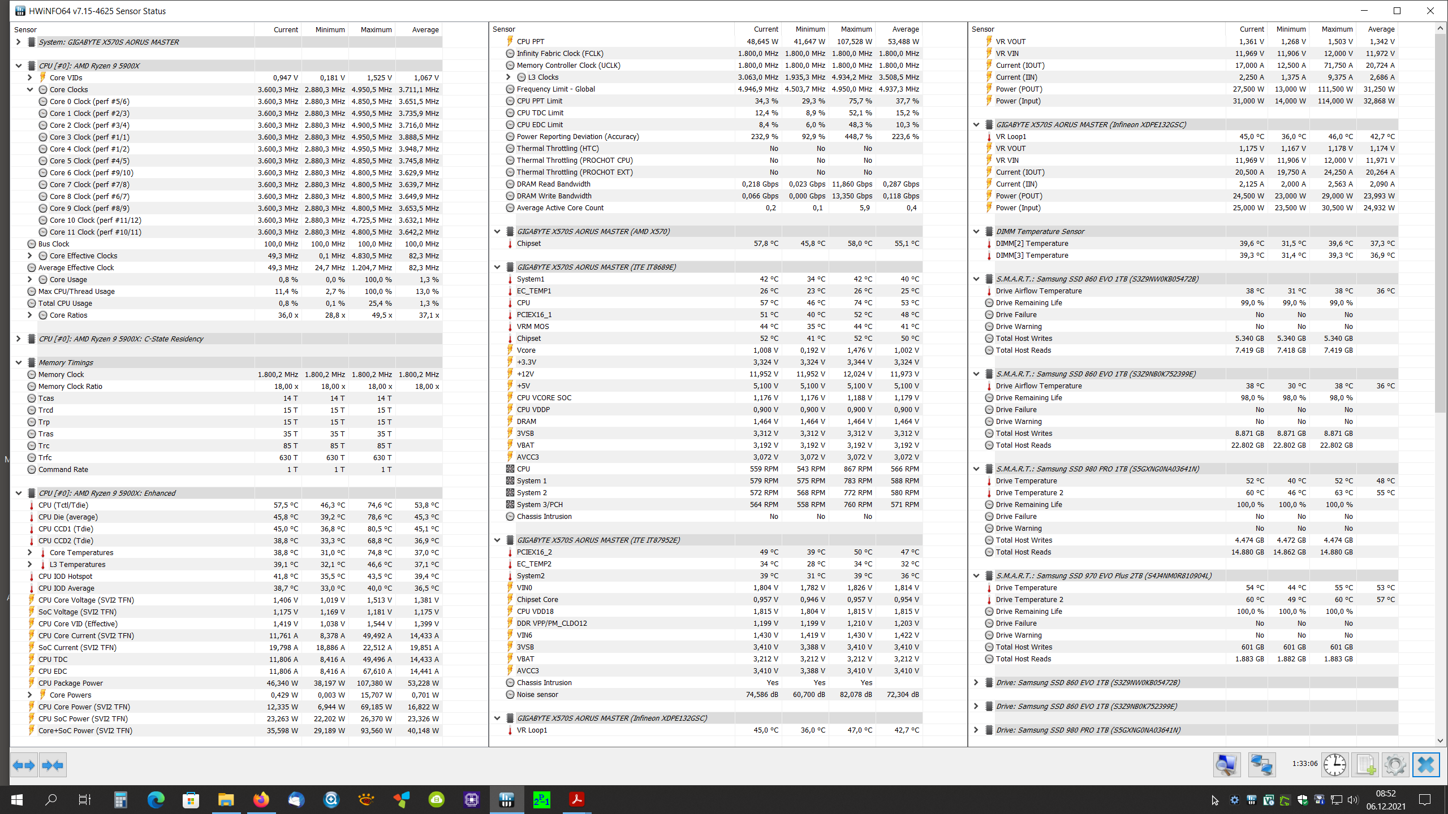Viewport: 1448px width, 814px height.
Task: Open Firefox from the taskbar
Action: pyautogui.click(x=261, y=800)
